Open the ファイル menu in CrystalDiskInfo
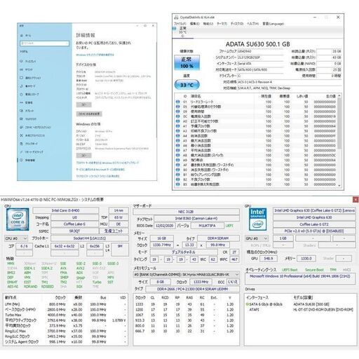 coord(180,24)
